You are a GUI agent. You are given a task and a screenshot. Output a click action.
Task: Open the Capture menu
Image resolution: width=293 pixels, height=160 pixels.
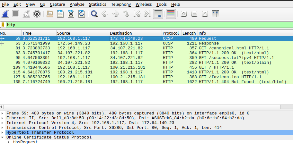58,4
